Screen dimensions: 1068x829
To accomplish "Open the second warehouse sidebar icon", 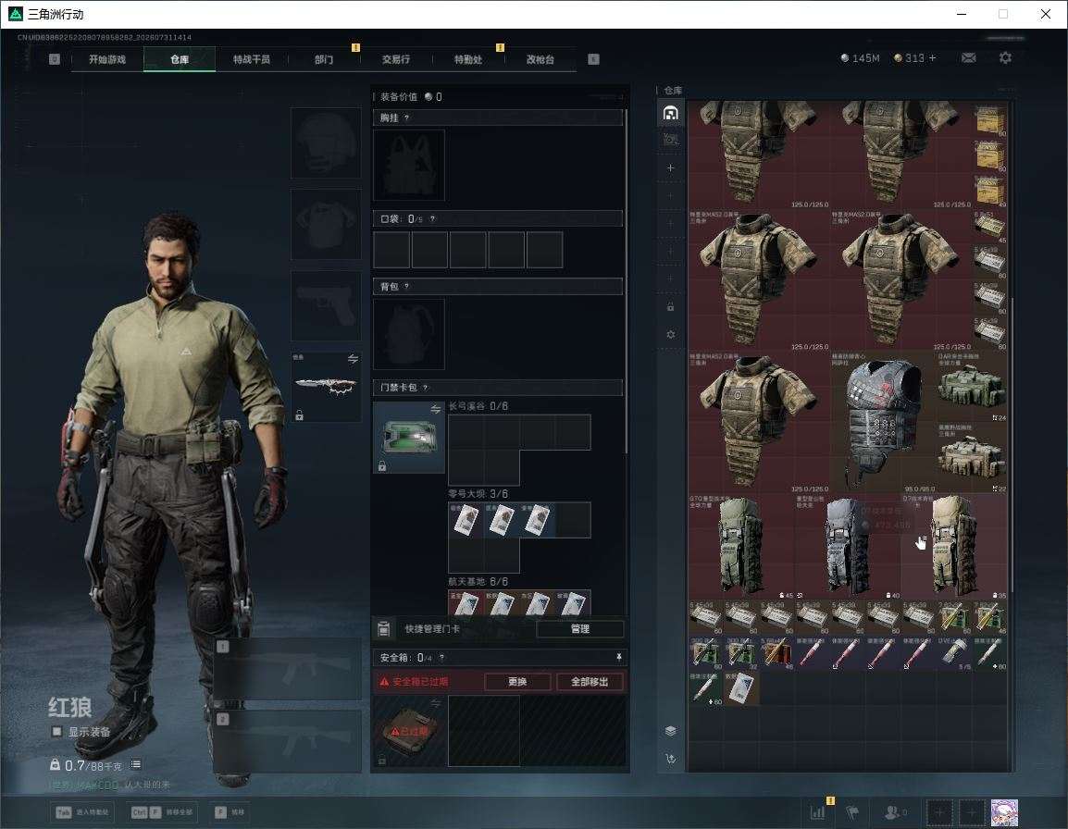I will tap(671, 140).
